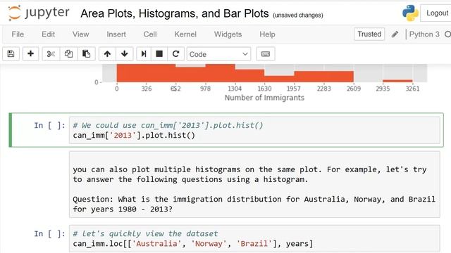Click the comment line 'We could use can_imm'

[x=168, y=125]
